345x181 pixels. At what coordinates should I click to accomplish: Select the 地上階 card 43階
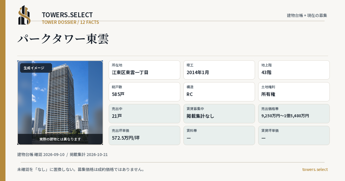tap(294, 70)
